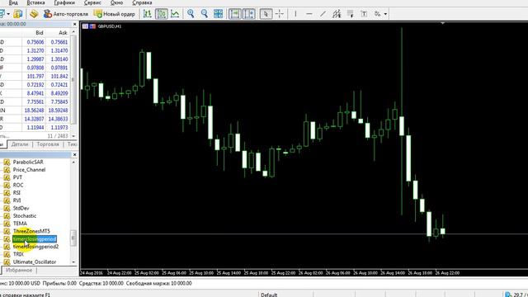Click the tile windows icon

pos(218,14)
